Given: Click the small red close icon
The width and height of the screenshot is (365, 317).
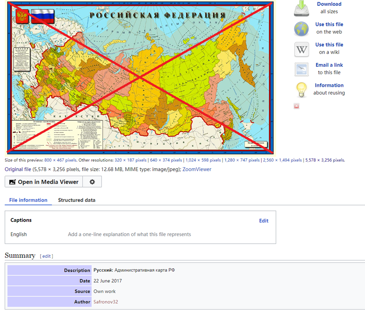Looking at the screenshot, I should click(296, 106).
